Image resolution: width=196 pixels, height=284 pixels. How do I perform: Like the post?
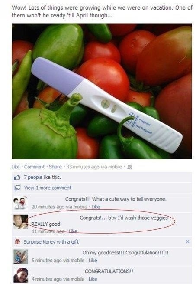[16, 167]
